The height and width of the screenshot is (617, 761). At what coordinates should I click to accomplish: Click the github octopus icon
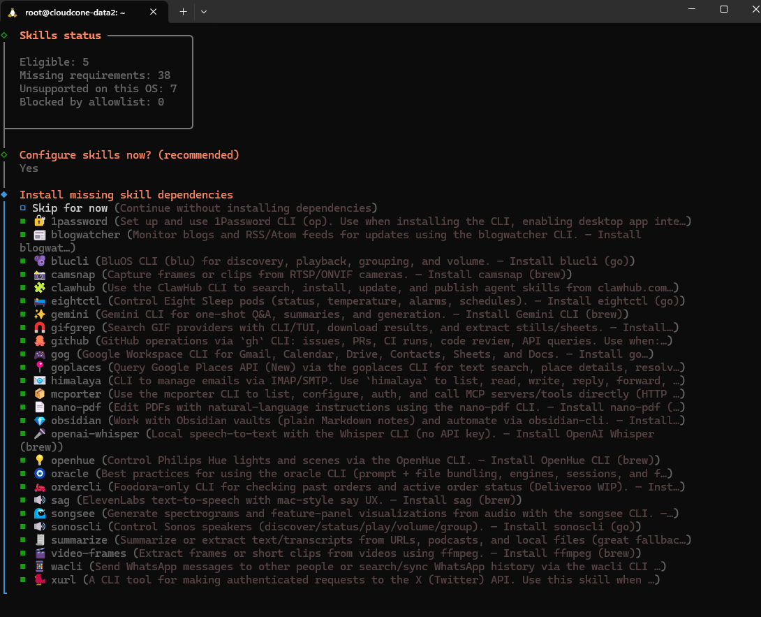coord(40,341)
